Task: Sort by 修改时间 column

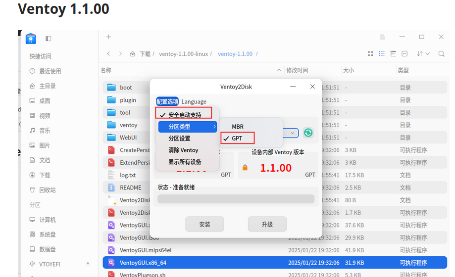Action: pyautogui.click(x=297, y=70)
